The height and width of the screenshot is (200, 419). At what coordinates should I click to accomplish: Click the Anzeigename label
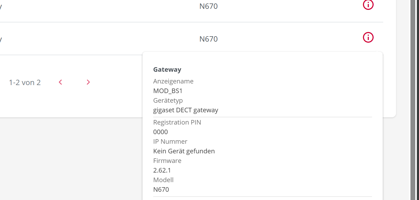point(173,81)
